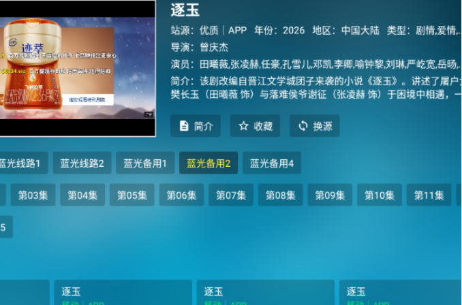Play episode 第09集
The image size is (462, 305).
330,195
